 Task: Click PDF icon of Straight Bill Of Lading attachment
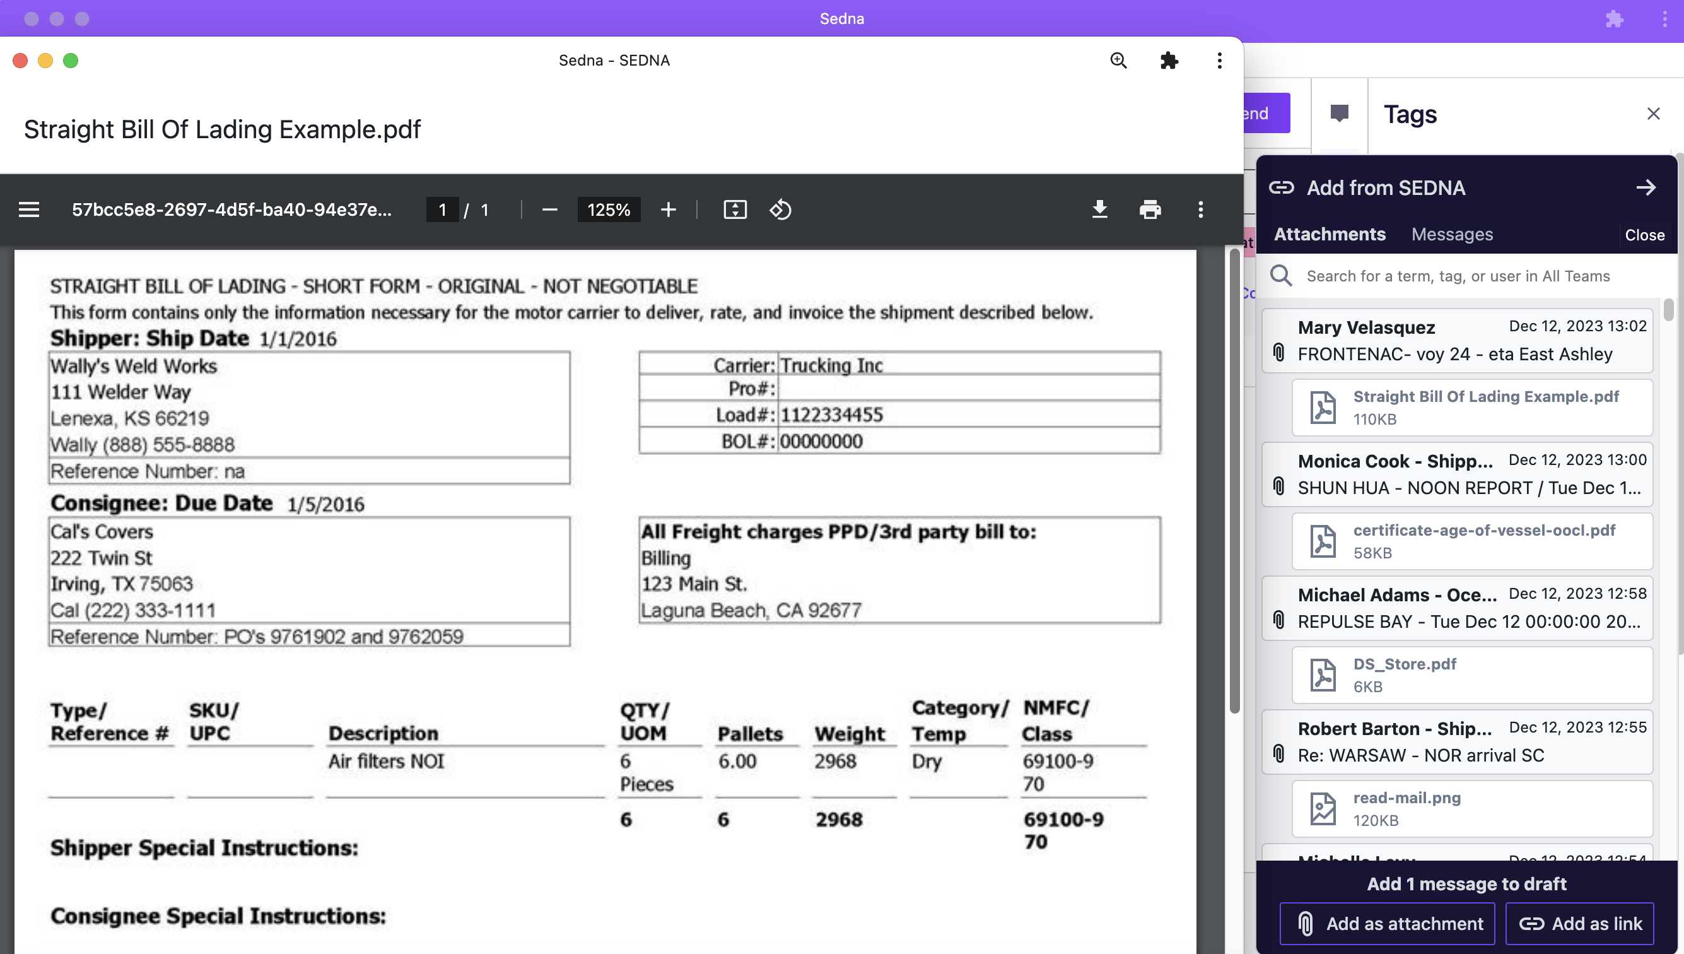[x=1323, y=408]
